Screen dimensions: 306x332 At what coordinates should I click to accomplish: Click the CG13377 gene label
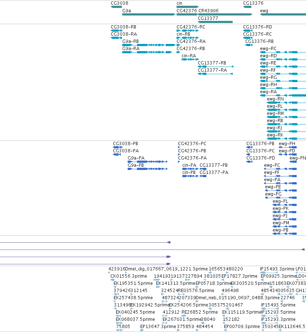[208, 18]
